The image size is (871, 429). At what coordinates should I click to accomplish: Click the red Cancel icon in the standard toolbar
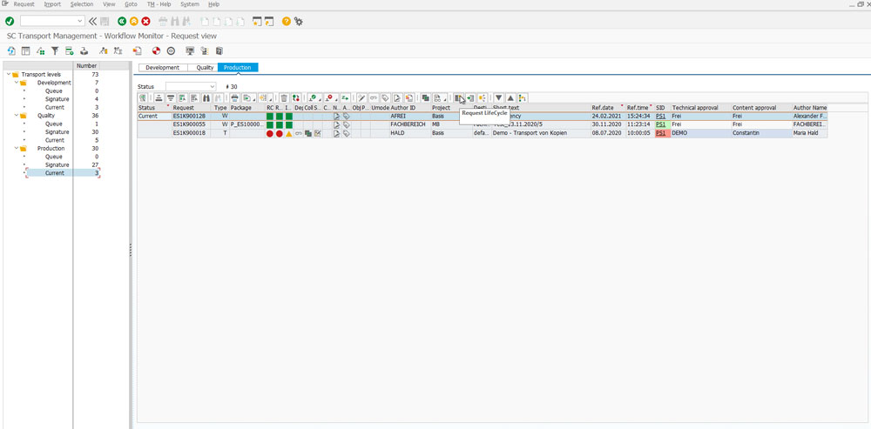click(146, 21)
